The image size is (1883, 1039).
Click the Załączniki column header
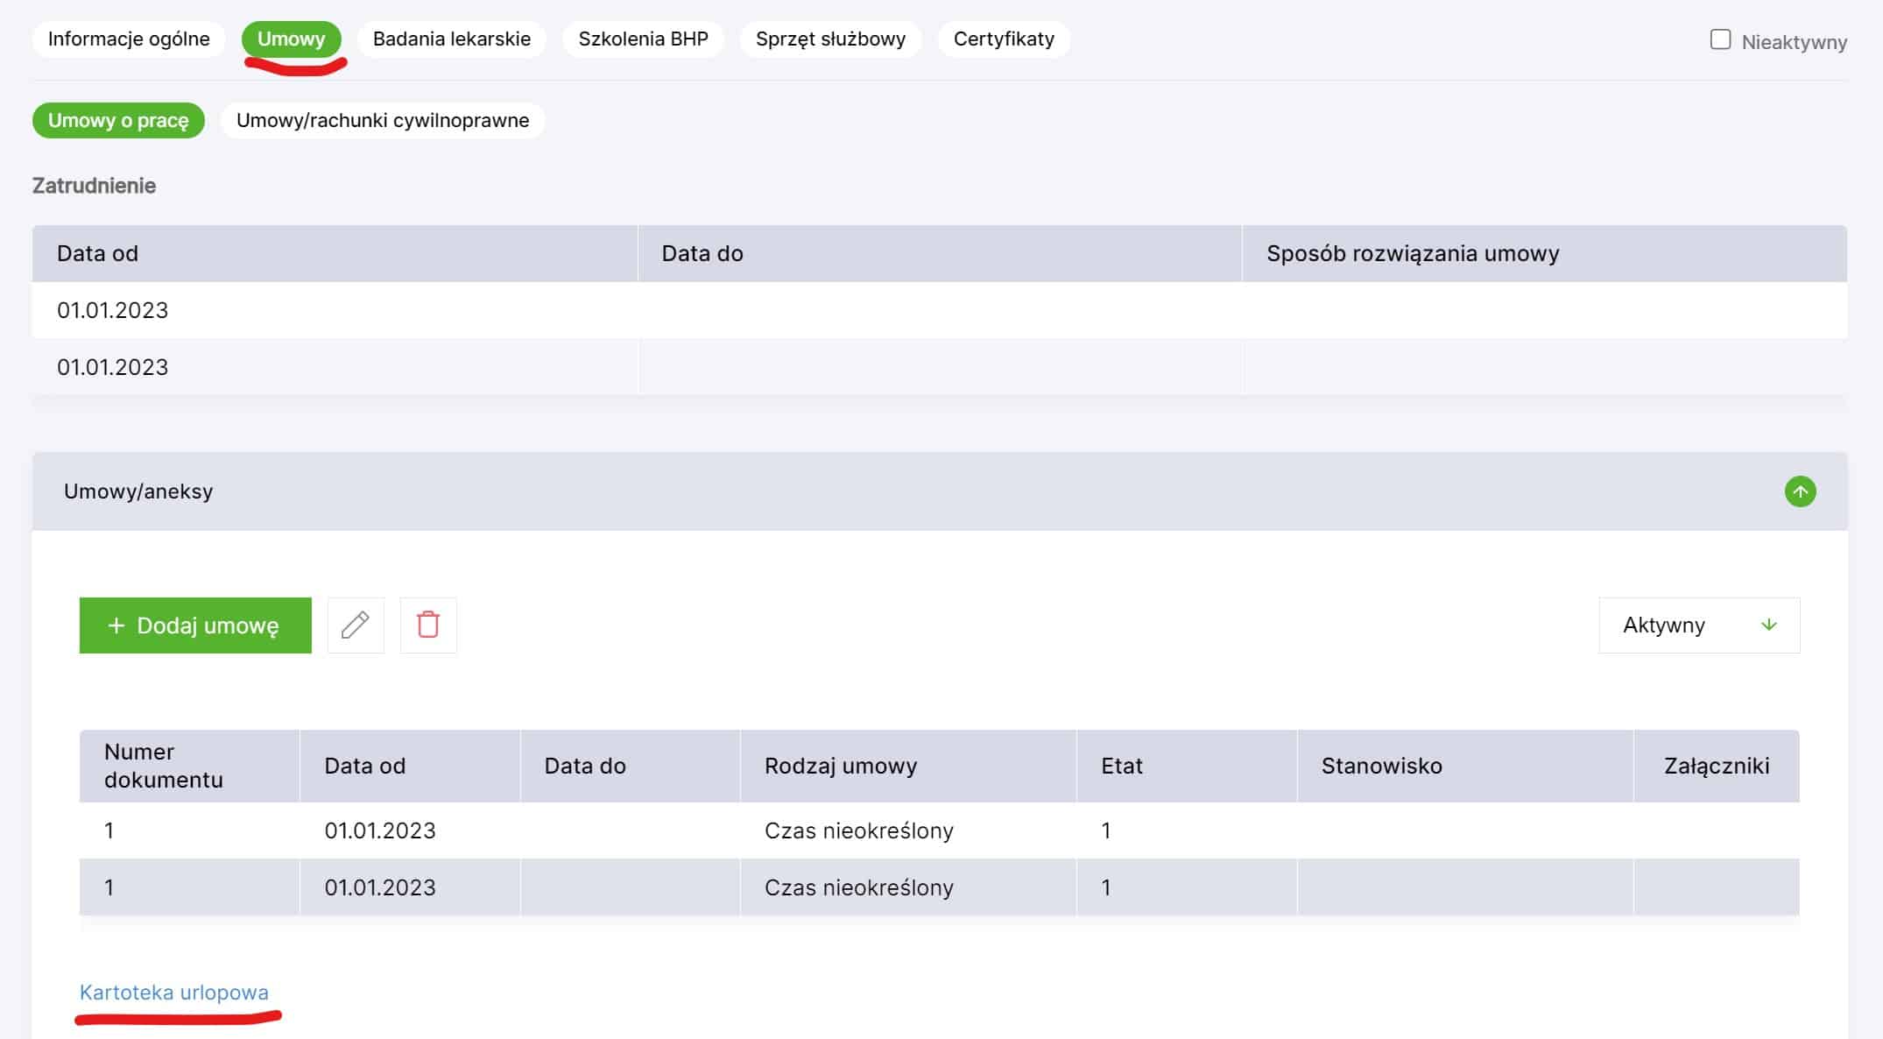[x=1717, y=766]
